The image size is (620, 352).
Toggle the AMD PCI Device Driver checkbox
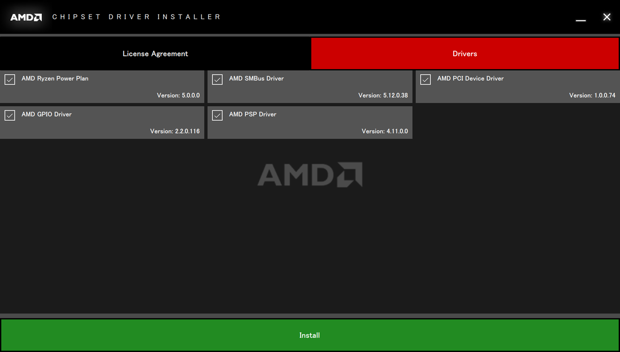pos(426,79)
